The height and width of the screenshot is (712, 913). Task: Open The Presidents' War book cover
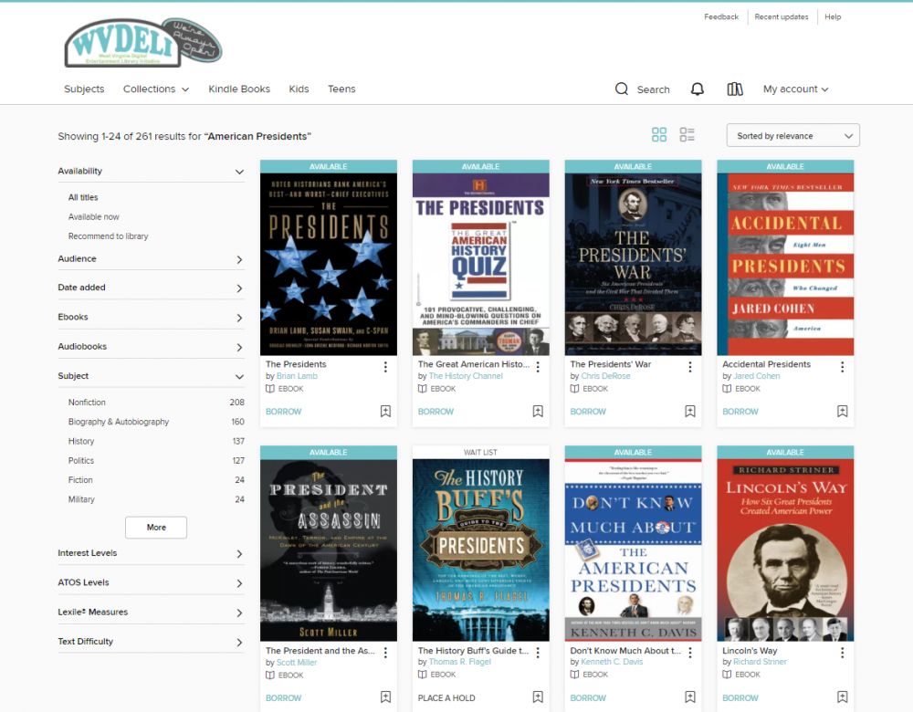(633, 265)
